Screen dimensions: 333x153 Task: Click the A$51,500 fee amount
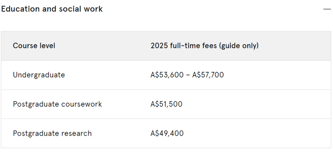pos(166,104)
